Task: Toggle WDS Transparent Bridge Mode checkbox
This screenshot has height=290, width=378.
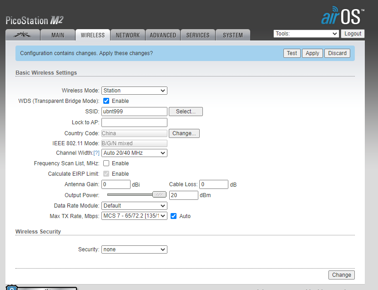Action: (106, 101)
